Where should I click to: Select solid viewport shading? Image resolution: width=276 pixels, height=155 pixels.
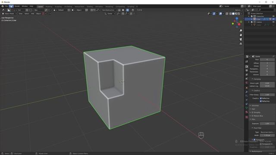[x=233, y=13]
